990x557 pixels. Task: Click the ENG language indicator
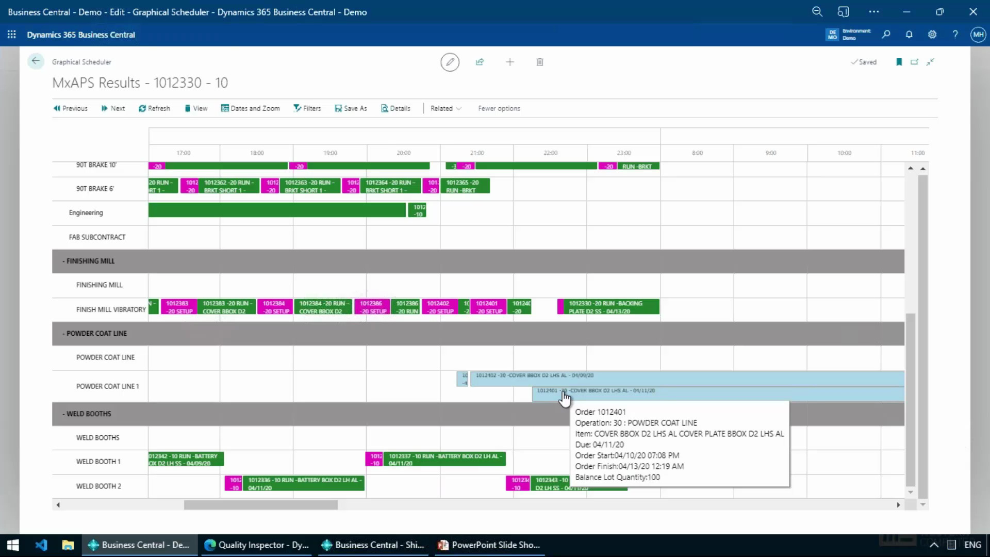(972, 545)
